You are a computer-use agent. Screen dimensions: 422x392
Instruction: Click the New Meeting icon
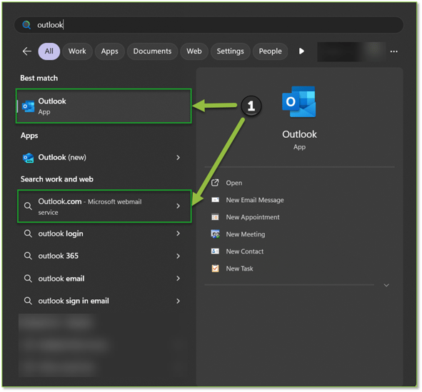[215, 234]
